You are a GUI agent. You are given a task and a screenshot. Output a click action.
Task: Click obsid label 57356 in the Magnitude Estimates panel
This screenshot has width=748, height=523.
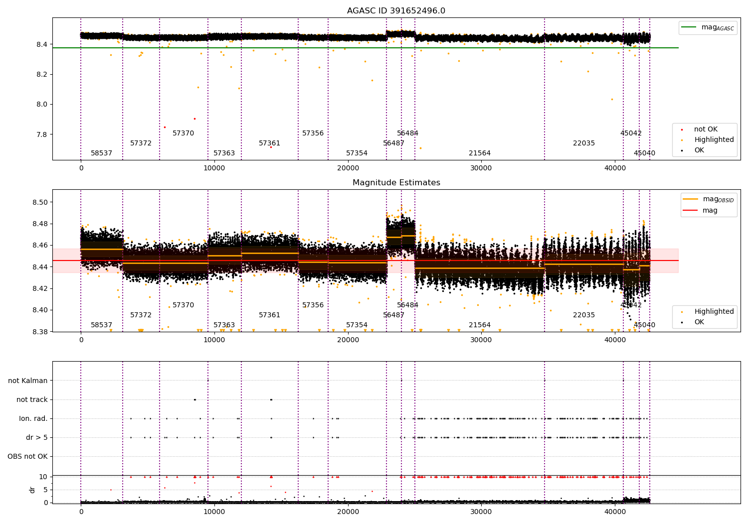tap(313, 305)
